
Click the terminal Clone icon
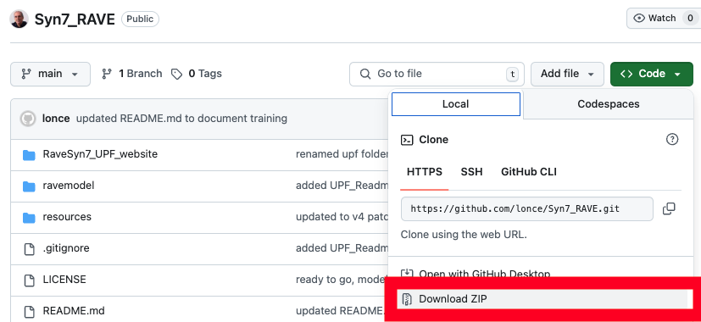(407, 140)
